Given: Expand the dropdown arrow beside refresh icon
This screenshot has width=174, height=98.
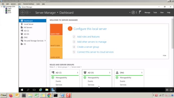Looking at the screenshot, I should tap(130, 13).
